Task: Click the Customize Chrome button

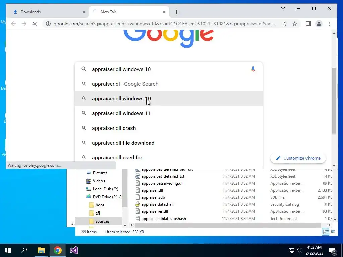Action: (x=298, y=158)
